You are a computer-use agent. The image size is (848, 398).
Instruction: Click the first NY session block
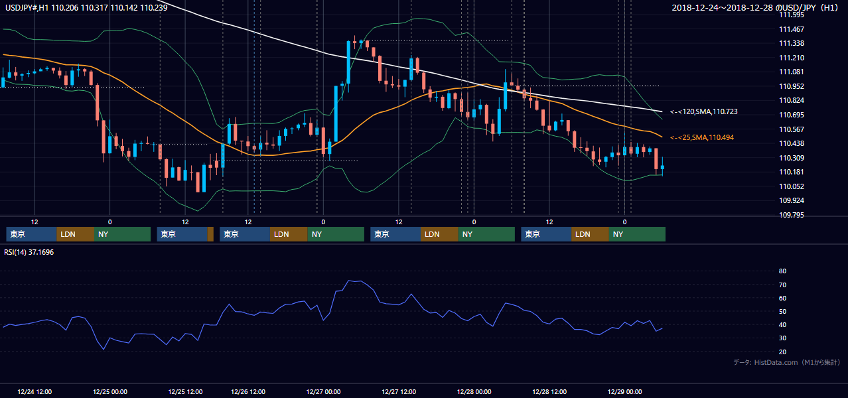click(122, 234)
